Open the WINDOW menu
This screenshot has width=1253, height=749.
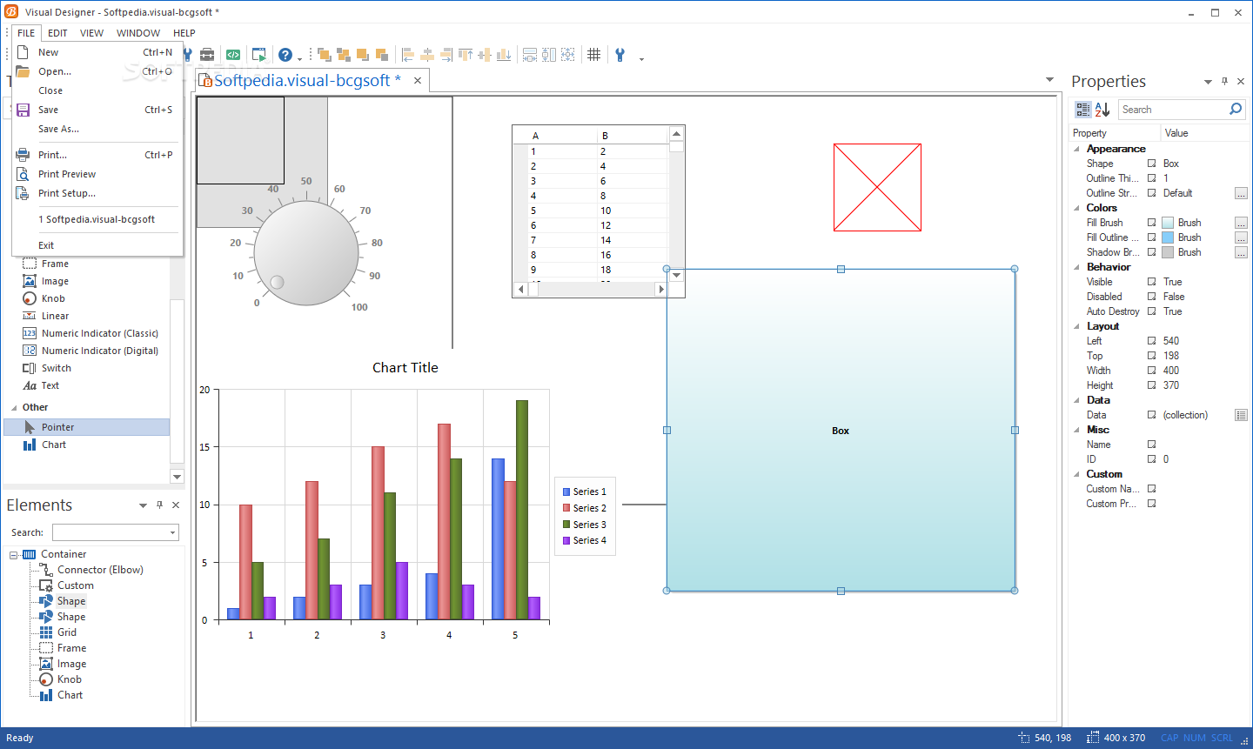138,33
